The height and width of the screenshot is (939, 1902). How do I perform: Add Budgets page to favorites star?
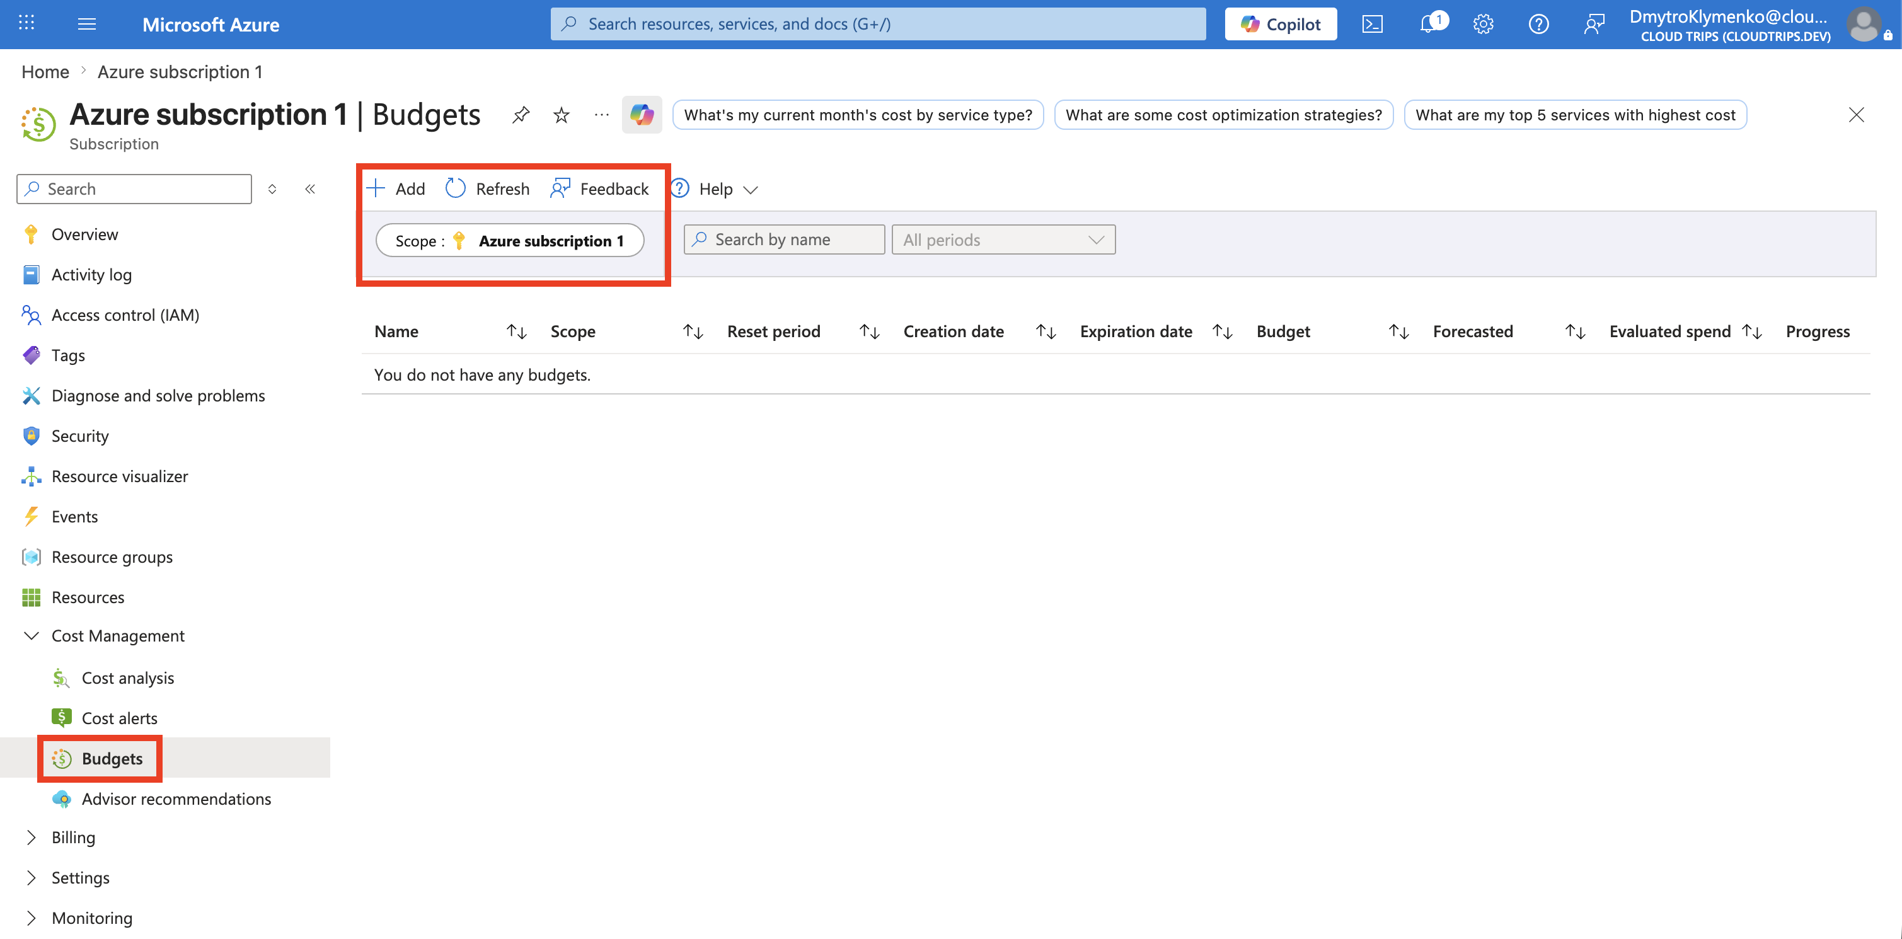tap(561, 115)
